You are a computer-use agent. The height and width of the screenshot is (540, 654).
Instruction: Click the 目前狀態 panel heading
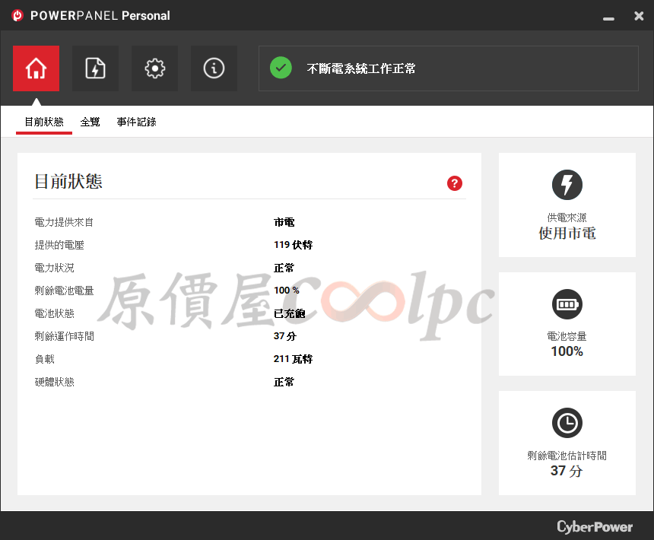pyautogui.click(x=68, y=181)
